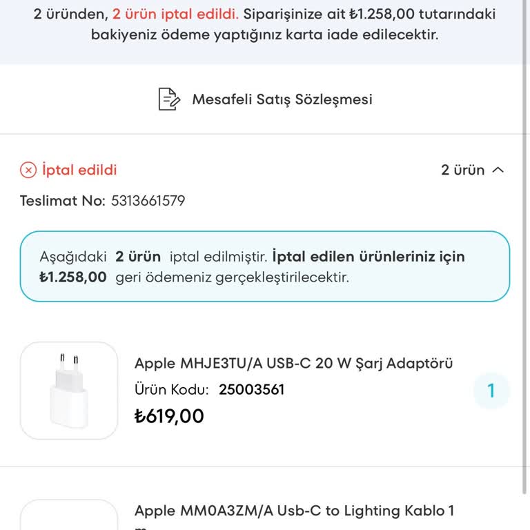Click the red cancelled circle-x icon
The height and width of the screenshot is (530, 530).
point(28,170)
